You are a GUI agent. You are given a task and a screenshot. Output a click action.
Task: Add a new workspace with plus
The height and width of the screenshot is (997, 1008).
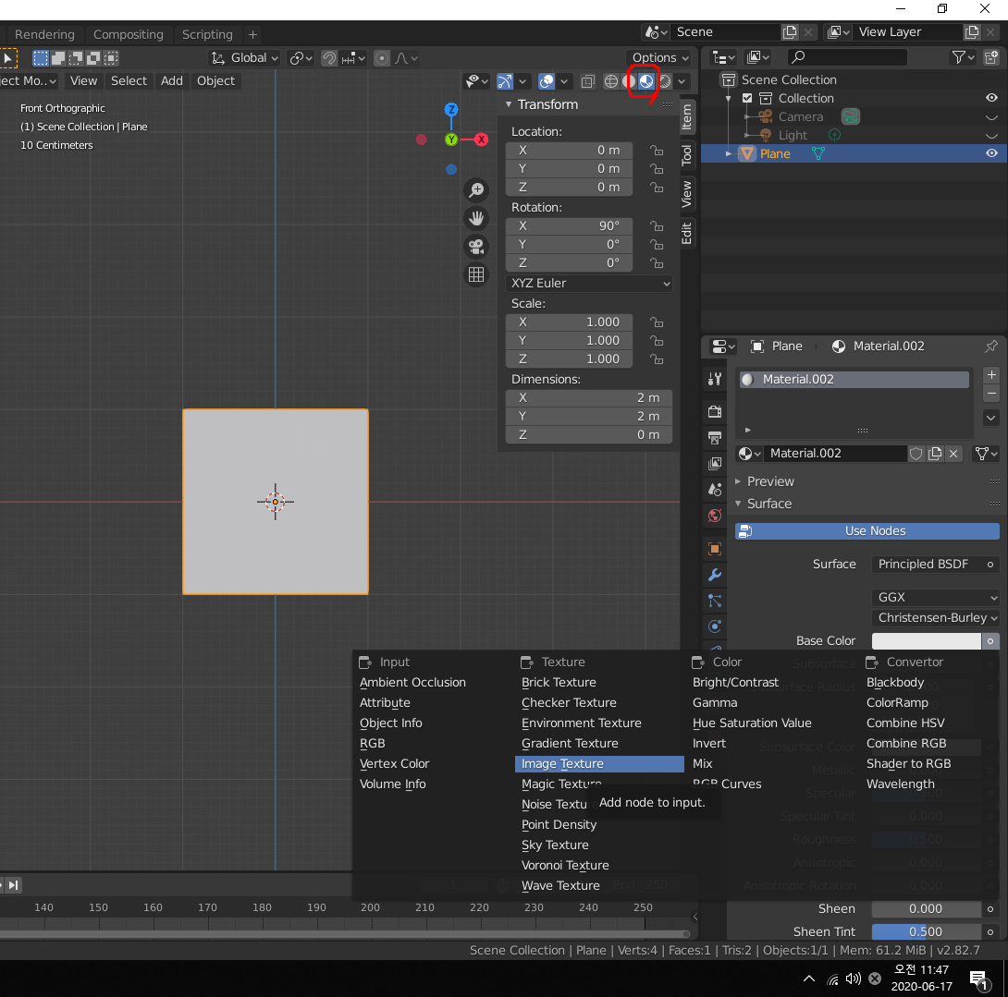point(253,35)
